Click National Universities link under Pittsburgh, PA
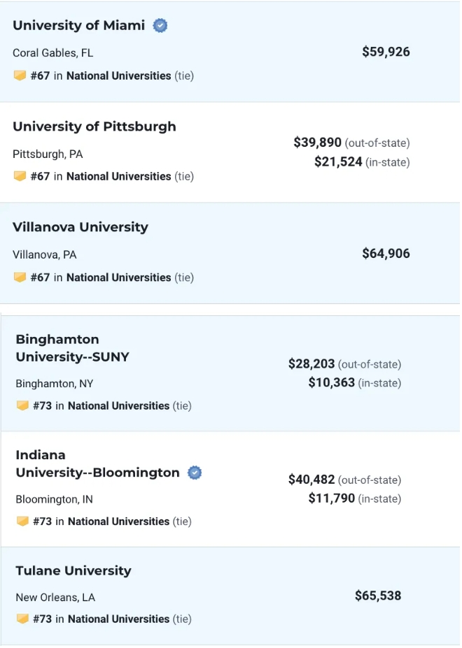Viewport: 462px width, 648px height. coord(118,176)
